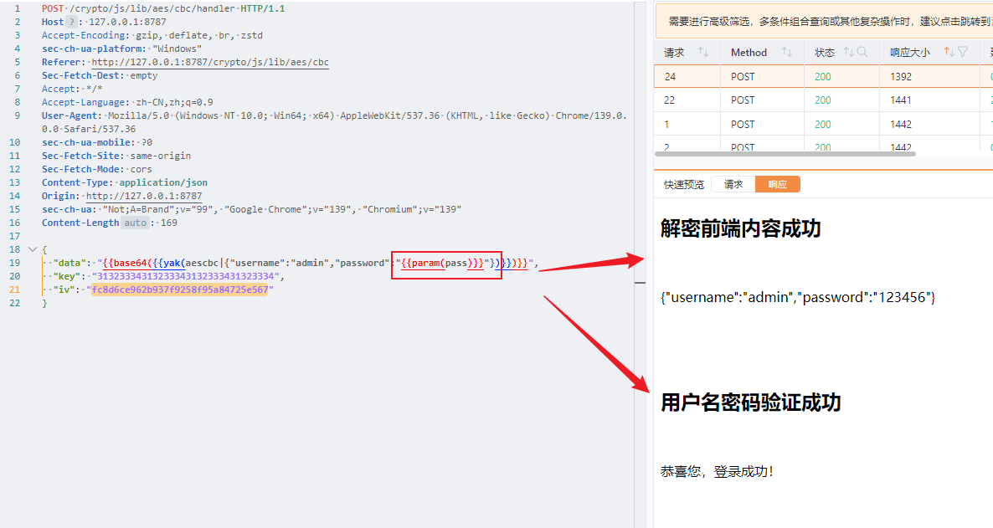
Task: Click the {{param(pass)}} fuzztag
Action: tap(442, 263)
